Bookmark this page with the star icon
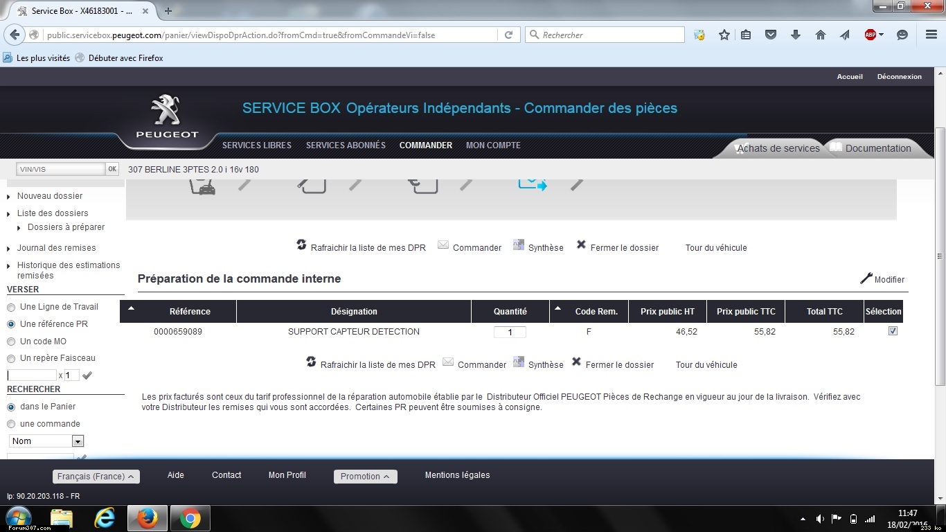Image resolution: width=946 pixels, height=532 pixels. tap(724, 35)
